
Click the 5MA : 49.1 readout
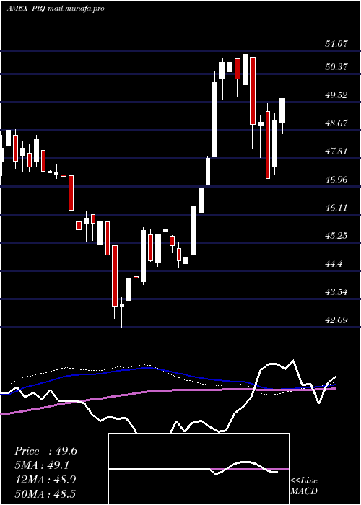point(42,465)
